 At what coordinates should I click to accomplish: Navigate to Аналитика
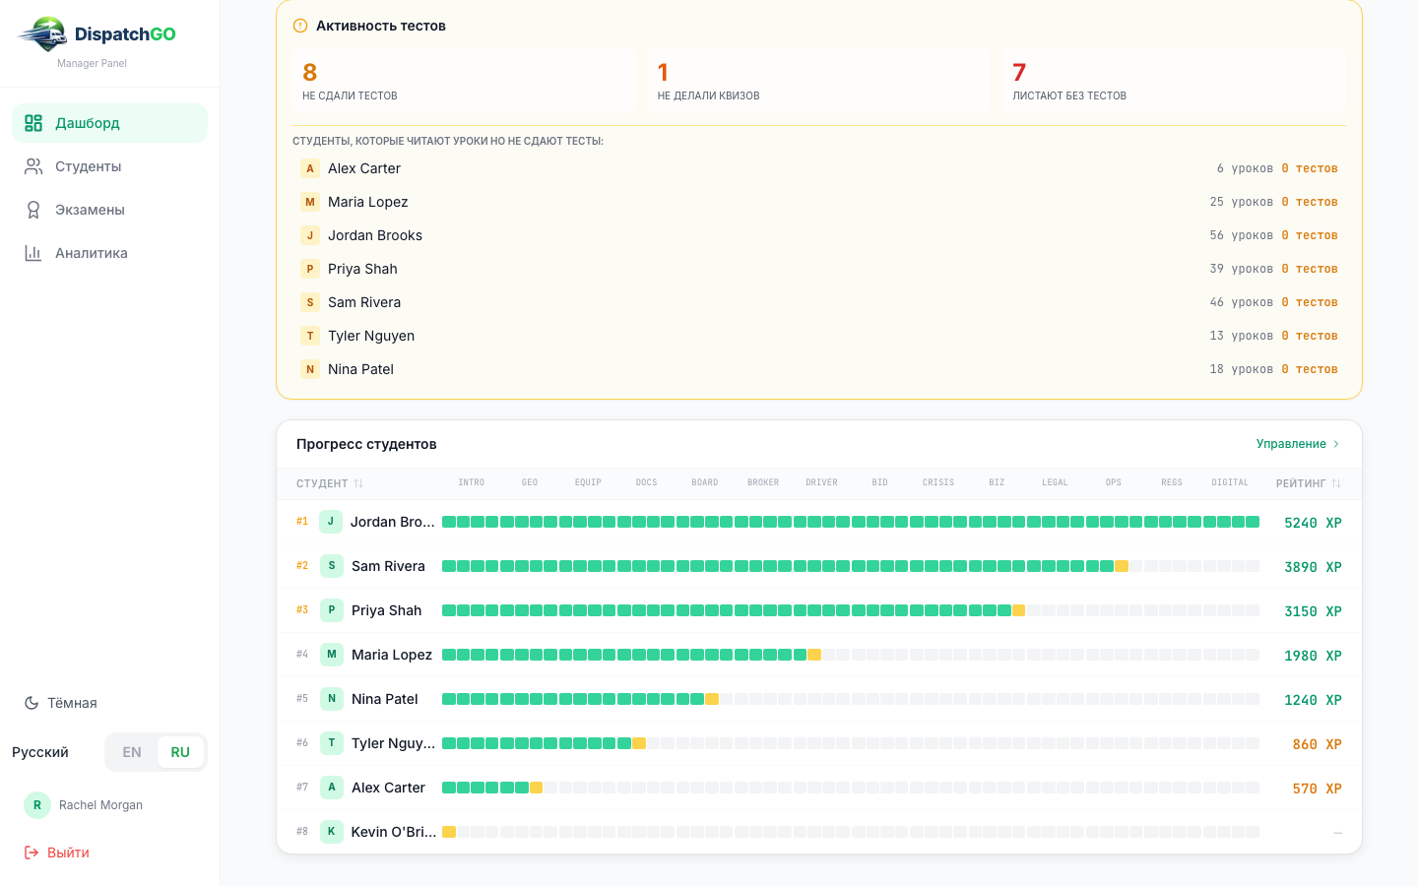109,253
